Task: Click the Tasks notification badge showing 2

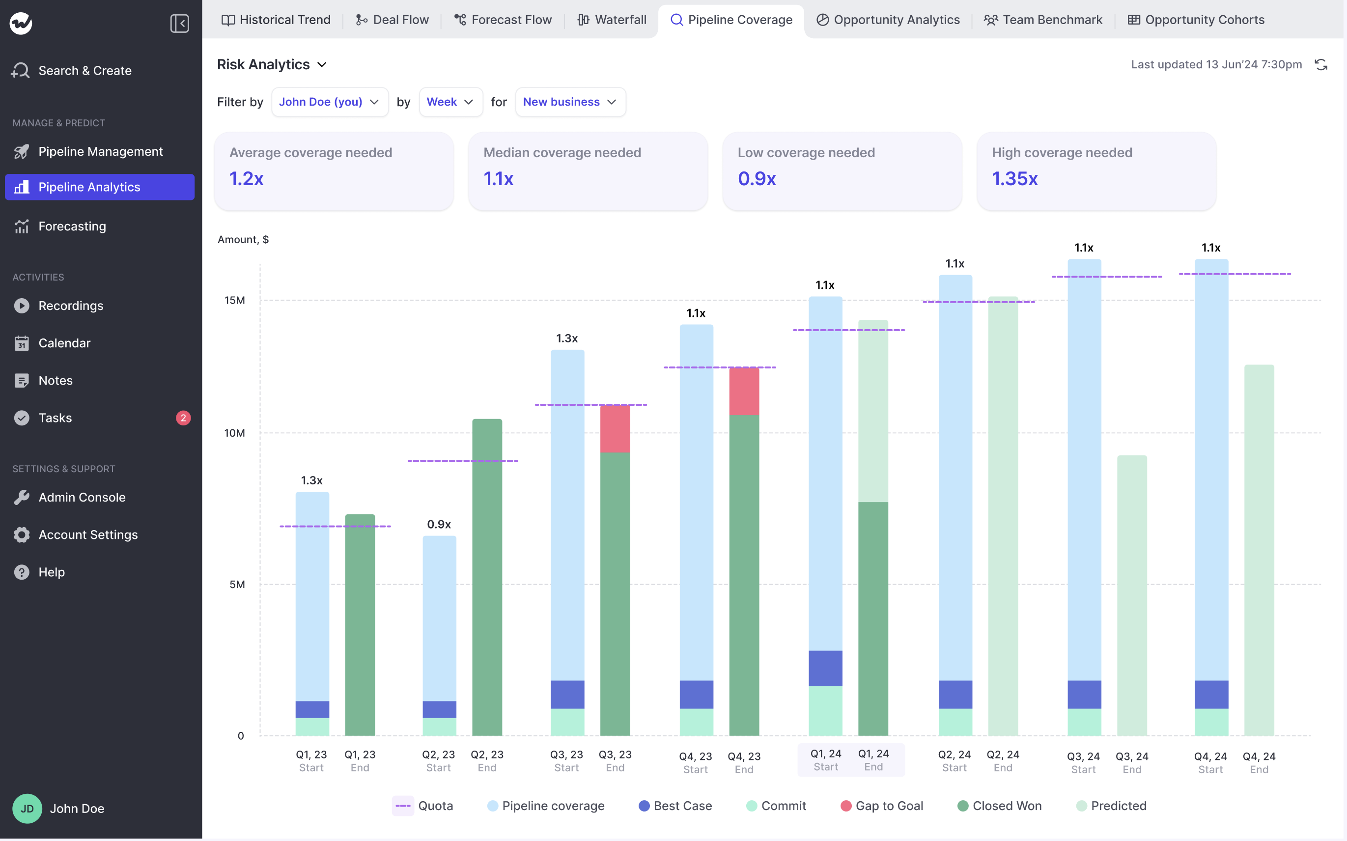Action: click(183, 418)
